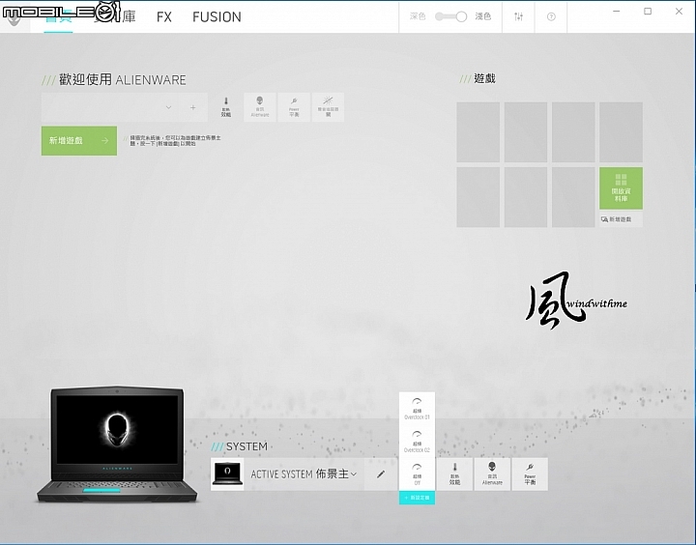Select bottom thermal 效能 tile in SYSTEM

point(454,474)
